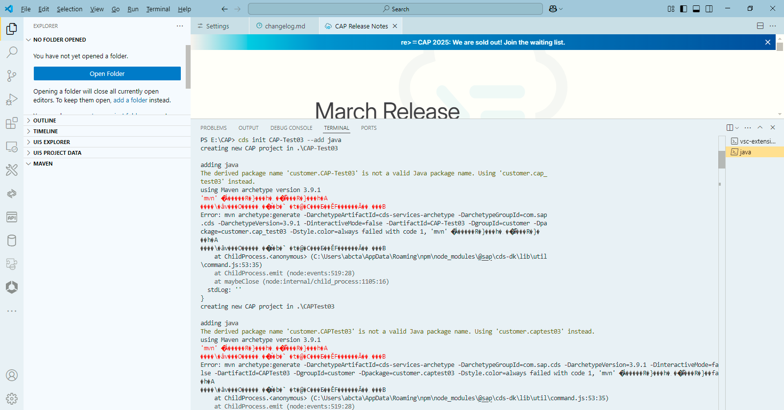
Task: Switch to the Settings editor tab
Action: click(x=220, y=26)
